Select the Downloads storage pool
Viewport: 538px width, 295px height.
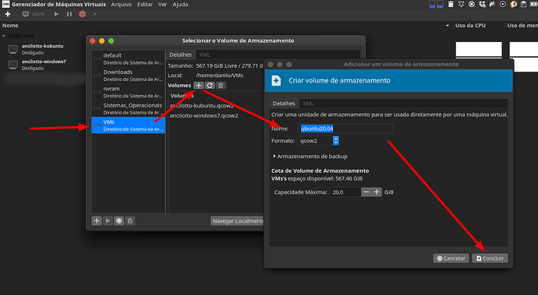(129, 76)
